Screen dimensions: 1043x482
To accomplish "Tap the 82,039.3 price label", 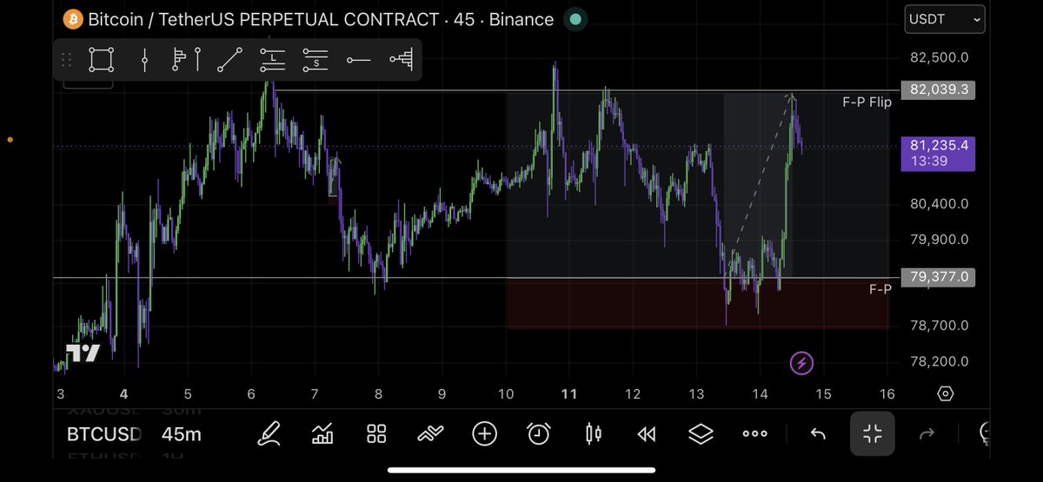I will click(x=939, y=89).
